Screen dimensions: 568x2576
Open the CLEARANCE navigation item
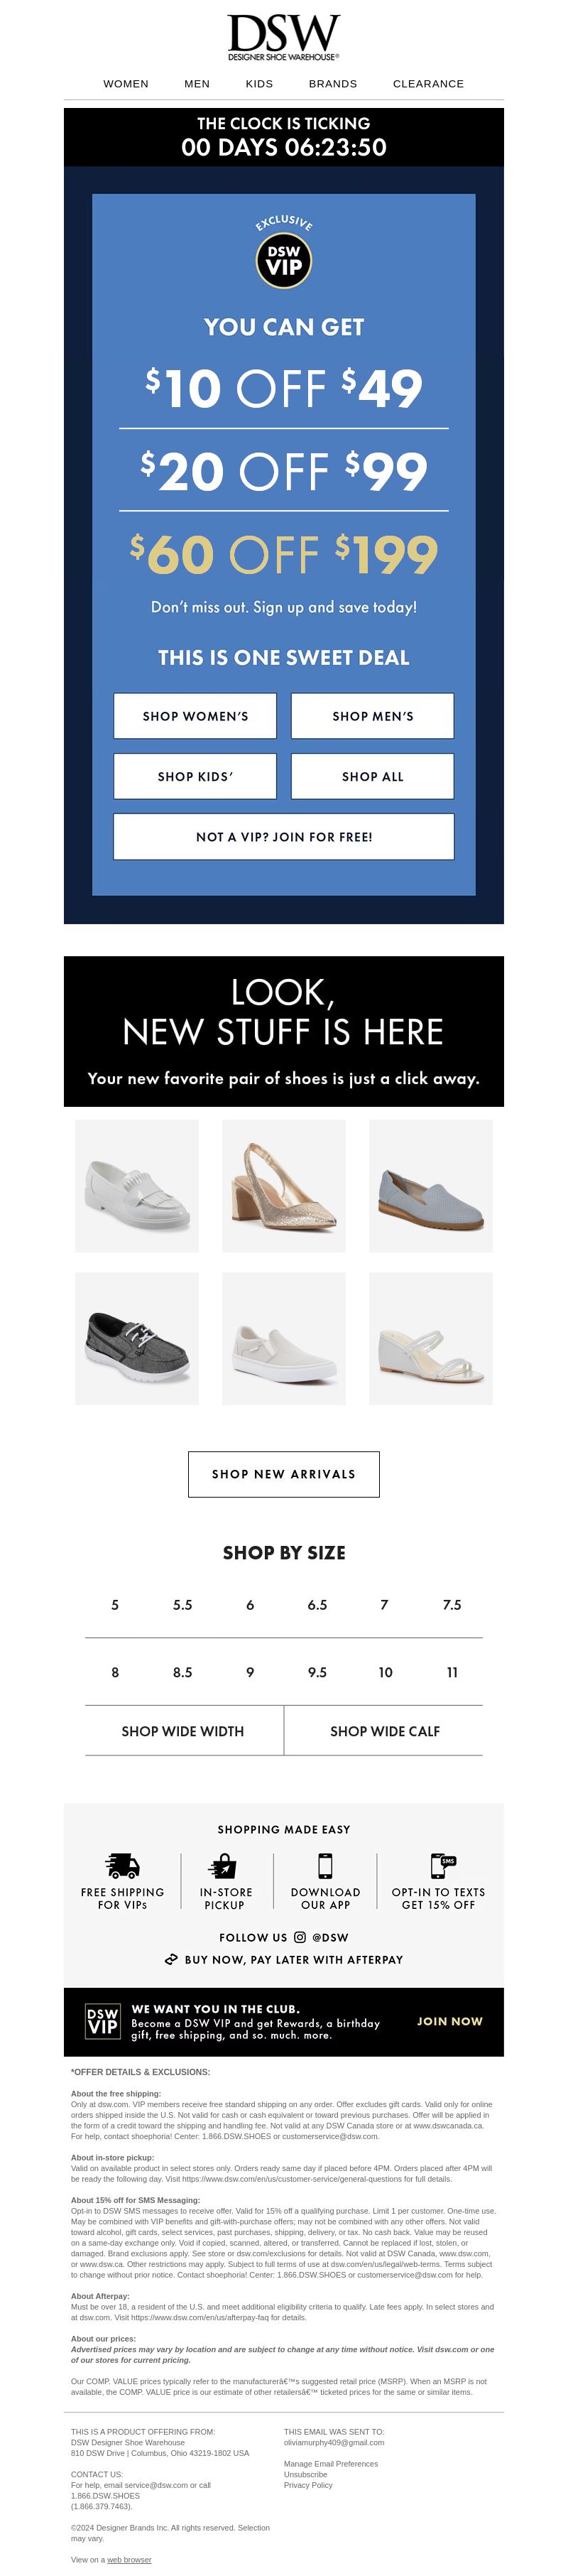tap(428, 84)
